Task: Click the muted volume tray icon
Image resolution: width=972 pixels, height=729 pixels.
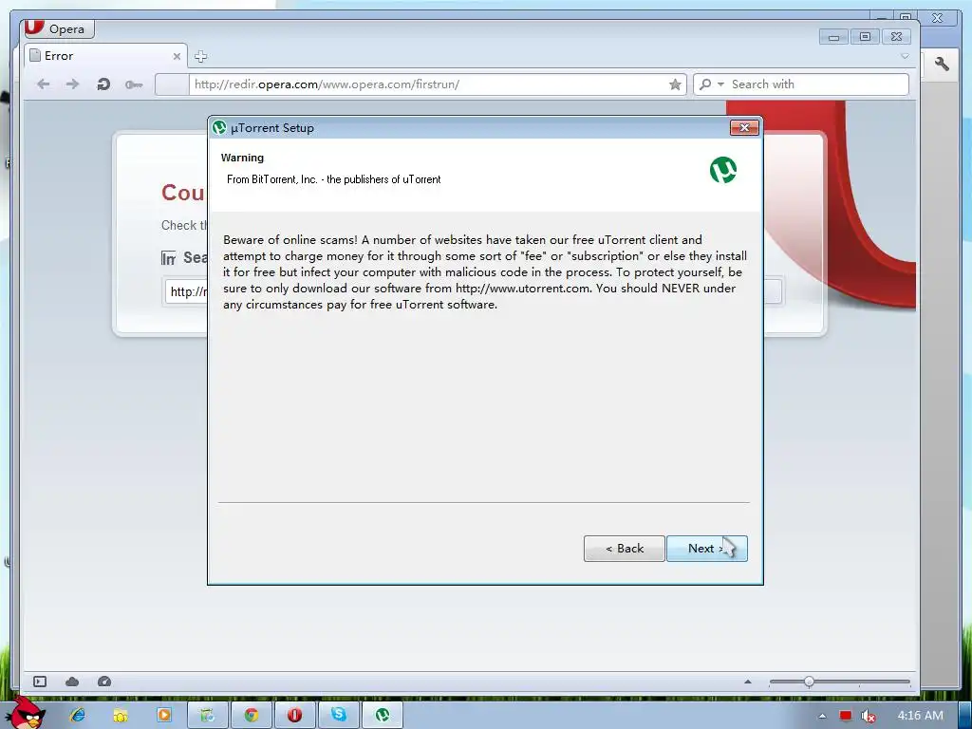Action: pos(868,717)
